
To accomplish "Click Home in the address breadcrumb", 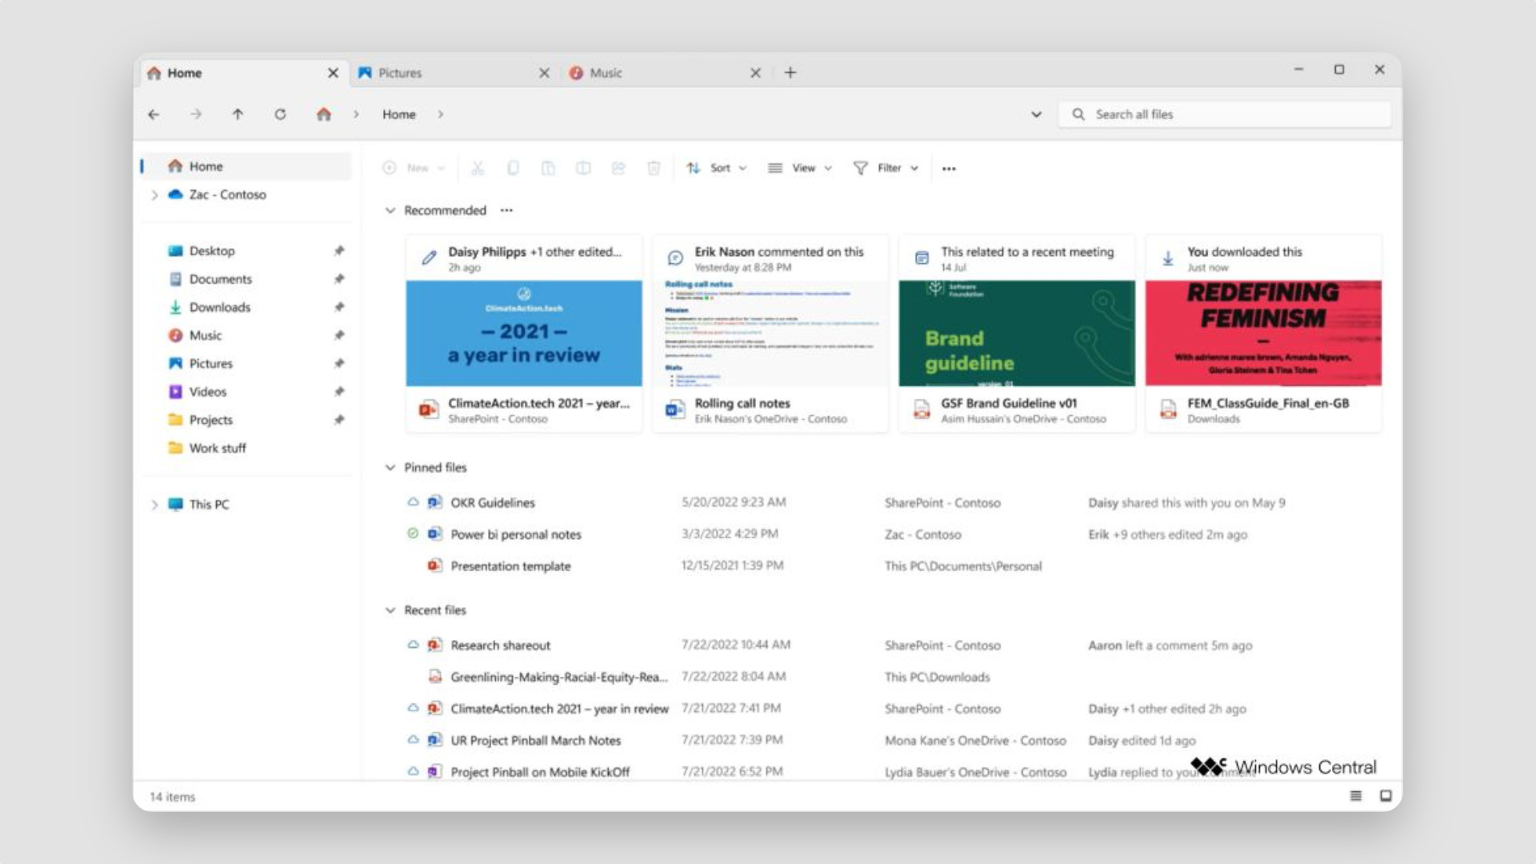I will click(x=398, y=114).
